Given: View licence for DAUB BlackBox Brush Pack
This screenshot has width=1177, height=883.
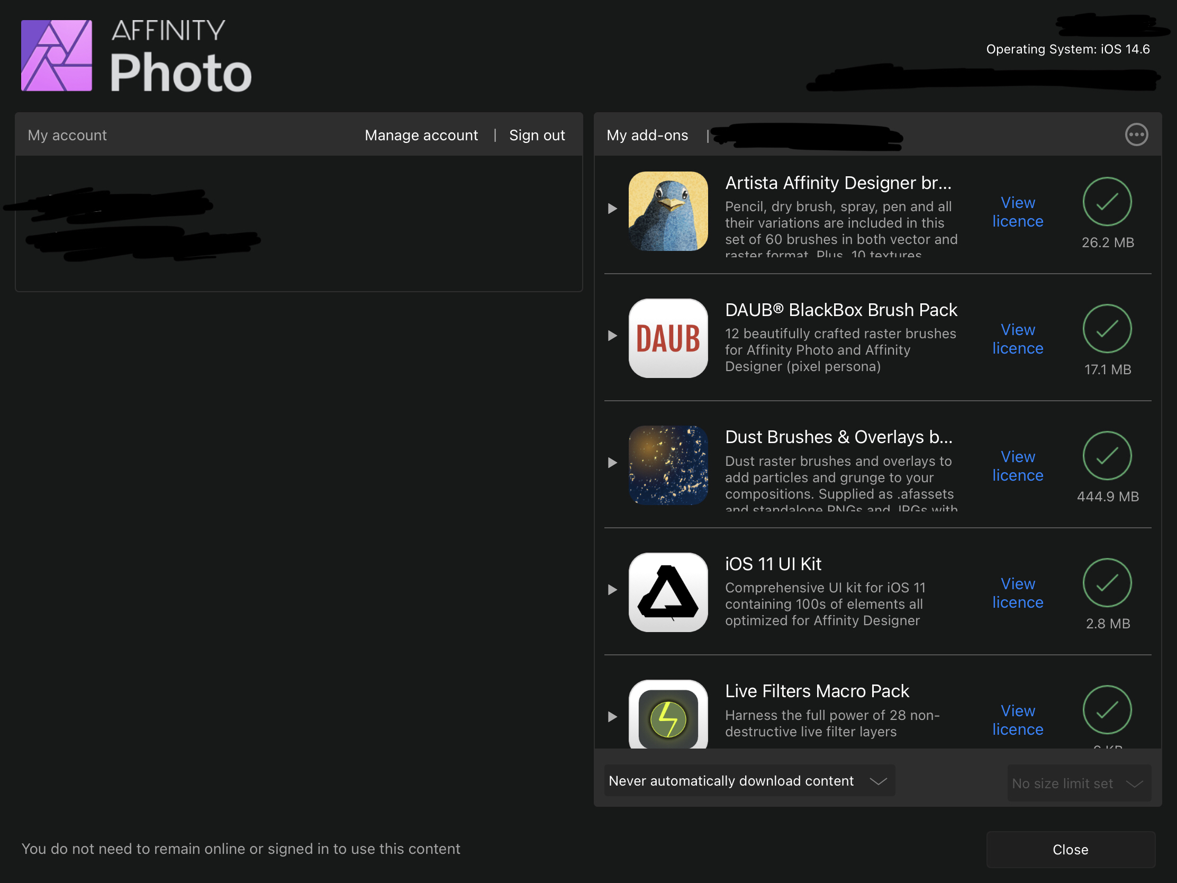Looking at the screenshot, I should (1017, 339).
